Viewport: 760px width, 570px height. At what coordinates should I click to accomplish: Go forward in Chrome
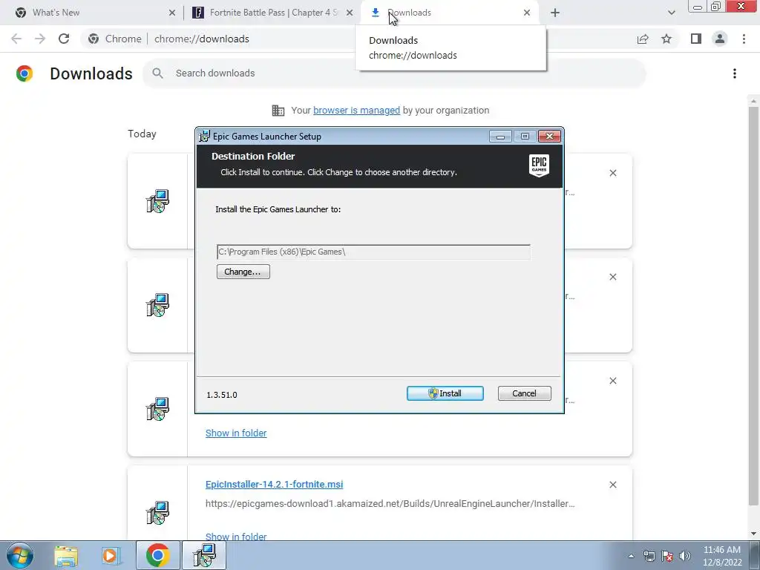(40, 39)
